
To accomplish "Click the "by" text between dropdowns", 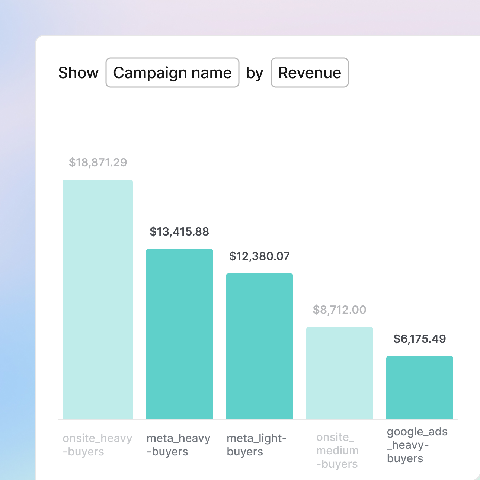I will [255, 73].
